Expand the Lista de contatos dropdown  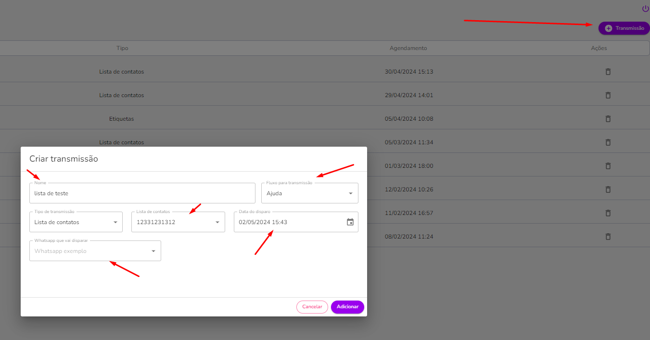point(178,222)
